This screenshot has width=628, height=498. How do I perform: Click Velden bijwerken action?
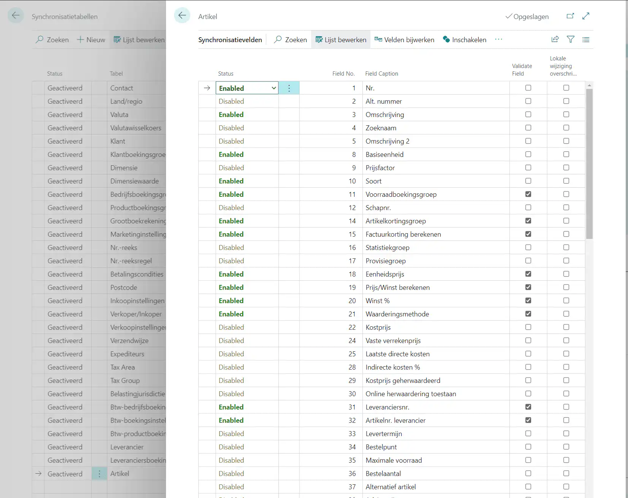pyautogui.click(x=404, y=40)
